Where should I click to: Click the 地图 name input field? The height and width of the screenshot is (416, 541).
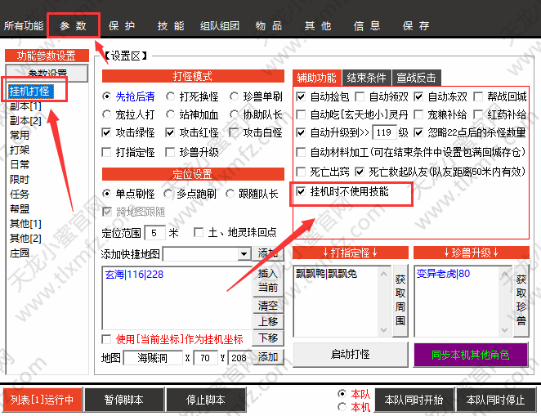click(152, 358)
